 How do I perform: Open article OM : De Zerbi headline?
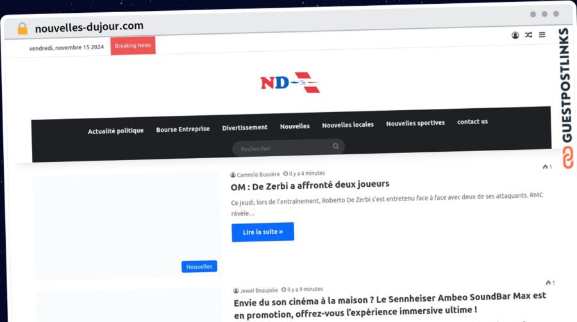pos(310,185)
